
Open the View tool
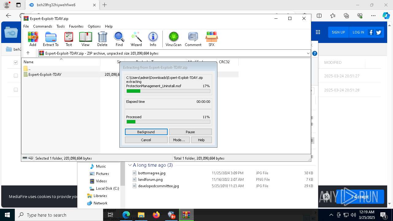pos(85,39)
